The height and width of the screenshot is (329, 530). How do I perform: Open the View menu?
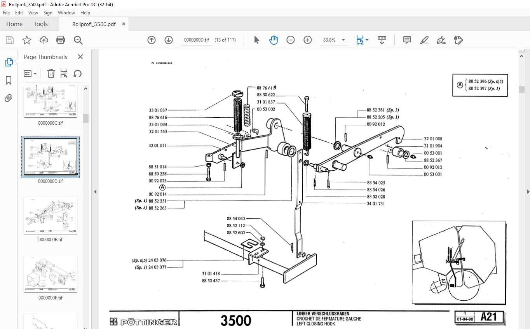(33, 13)
